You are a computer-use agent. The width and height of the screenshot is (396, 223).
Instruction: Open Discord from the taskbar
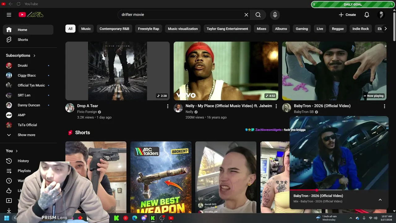tap(144, 218)
